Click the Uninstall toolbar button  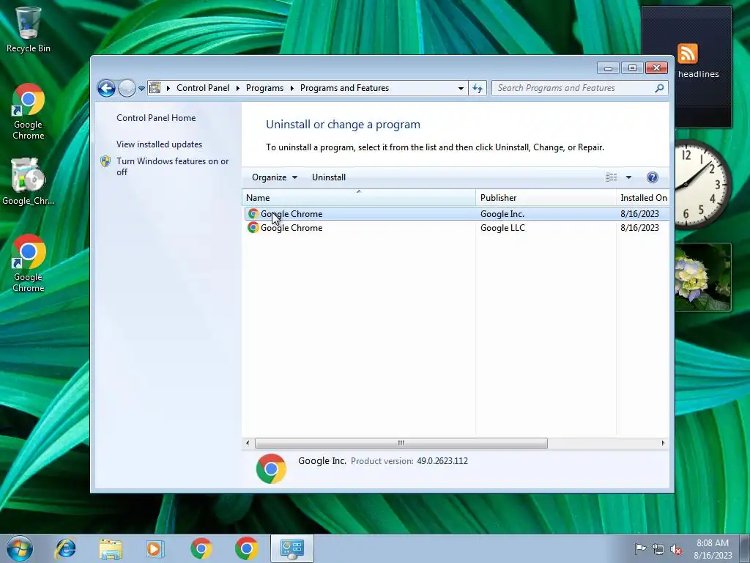329,177
